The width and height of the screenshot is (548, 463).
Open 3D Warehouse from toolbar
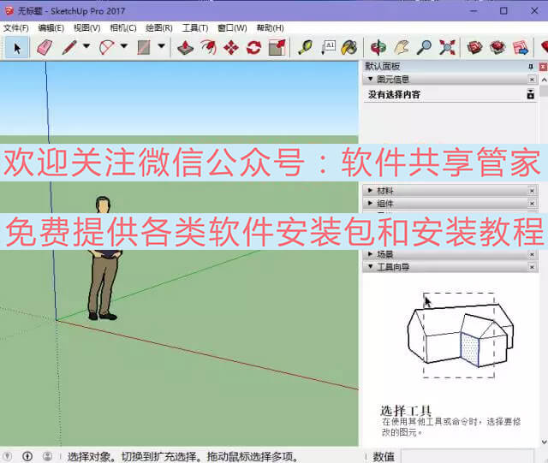point(474,47)
